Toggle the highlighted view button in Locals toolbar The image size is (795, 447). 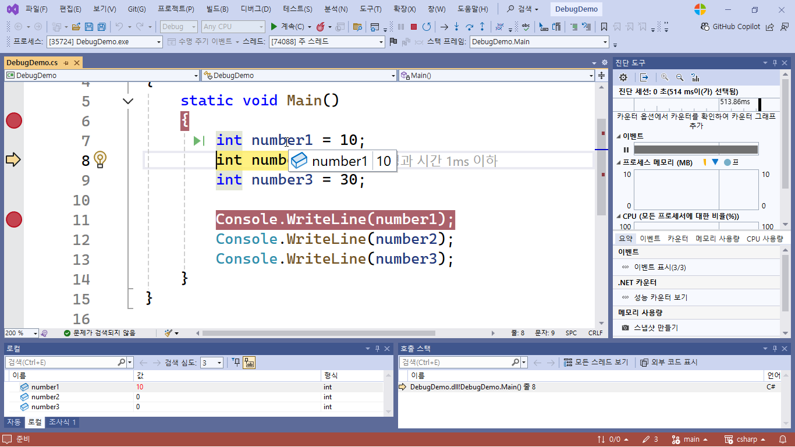coord(249,363)
